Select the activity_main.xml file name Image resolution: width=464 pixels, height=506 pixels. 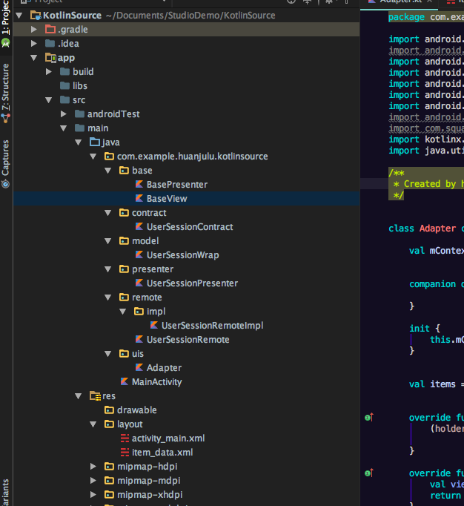click(168, 438)
